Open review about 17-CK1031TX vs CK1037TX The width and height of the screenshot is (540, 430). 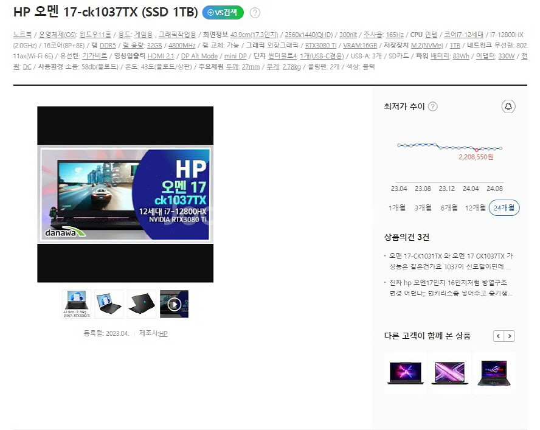451,261
